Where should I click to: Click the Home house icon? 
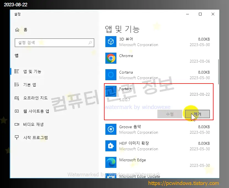click(17, 30)
